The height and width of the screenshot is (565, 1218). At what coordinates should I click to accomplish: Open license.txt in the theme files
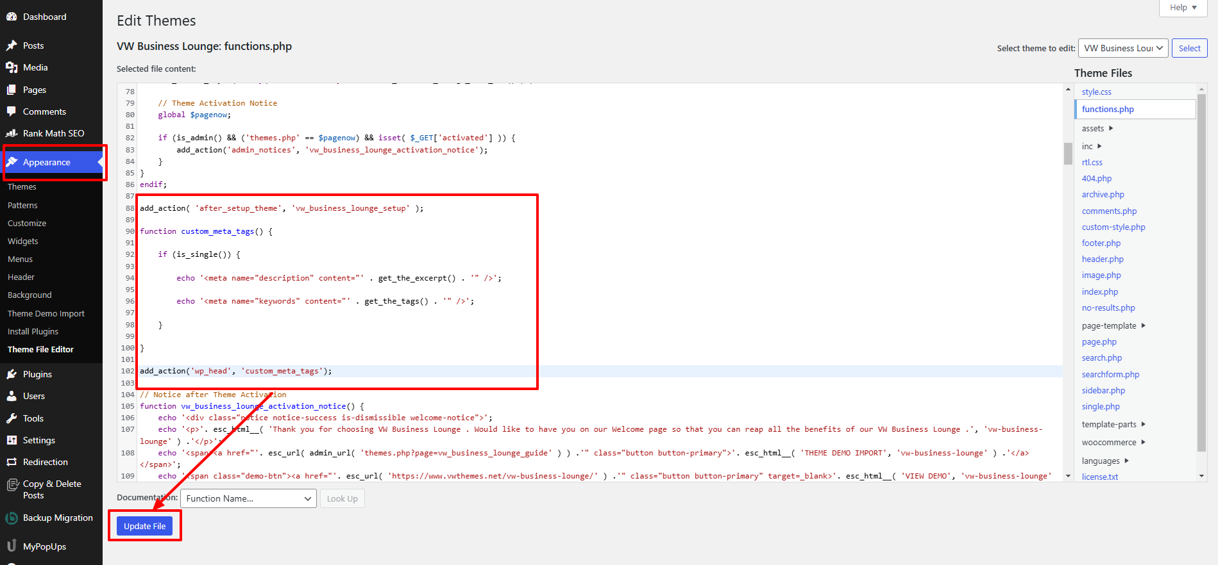[x=1100, y=477]
